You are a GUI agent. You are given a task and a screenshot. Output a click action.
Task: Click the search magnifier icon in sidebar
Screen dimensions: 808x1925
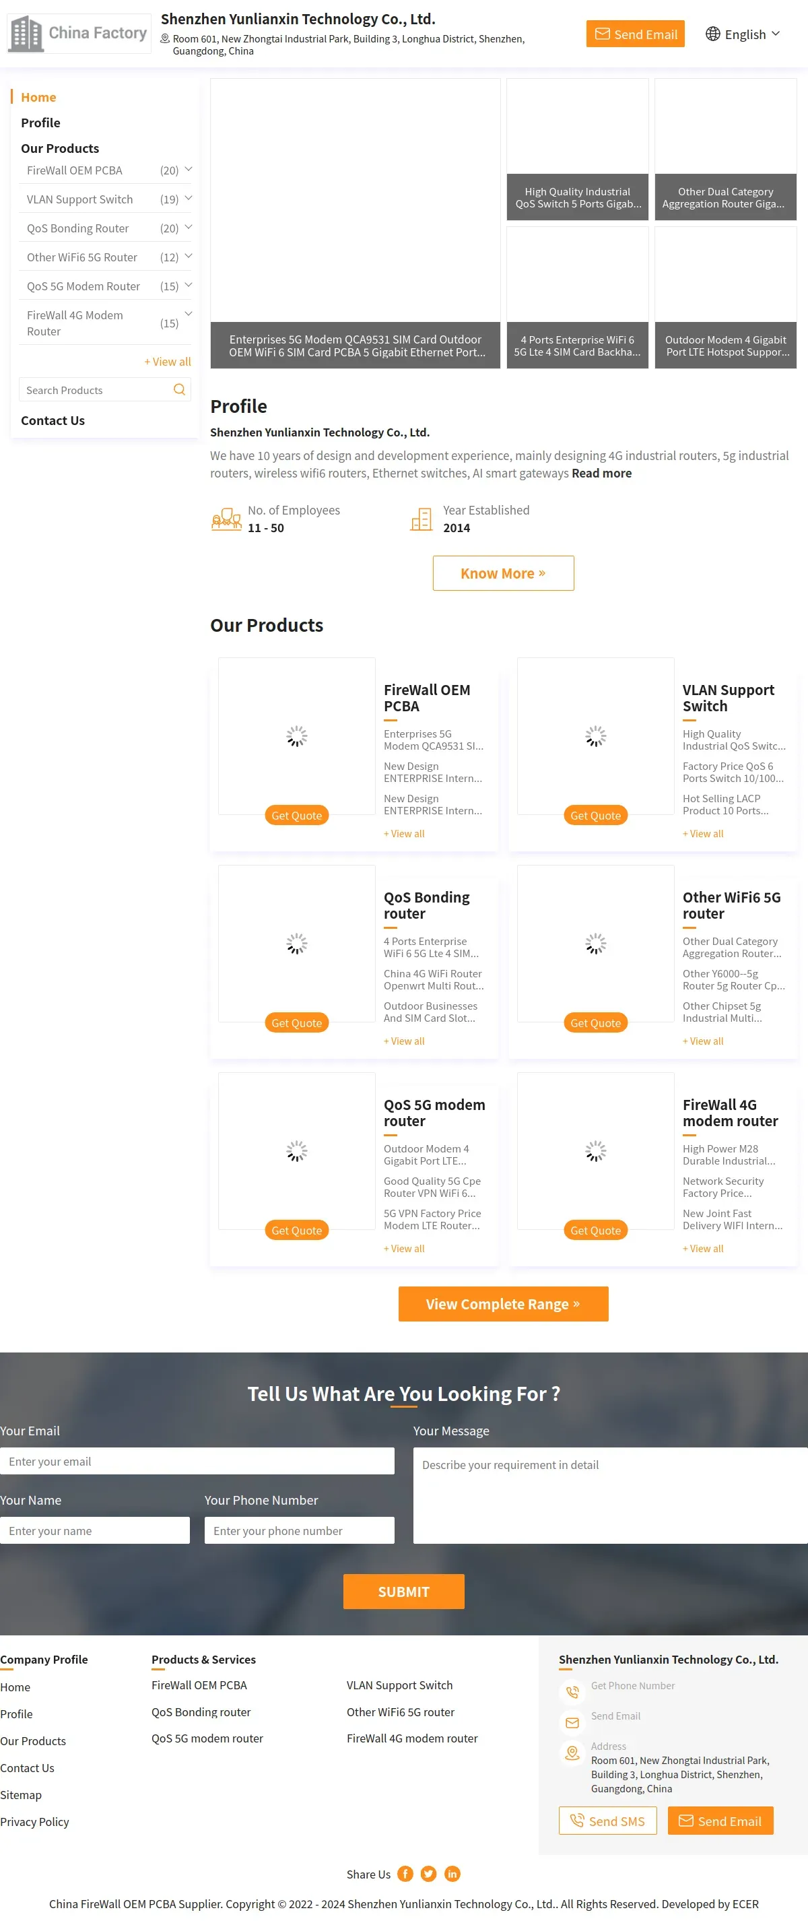click(x=179, y=389)
